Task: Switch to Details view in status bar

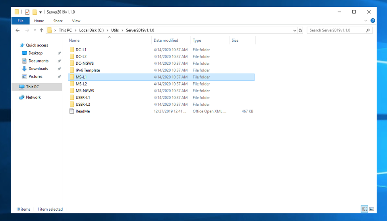Action: (365, 209)
